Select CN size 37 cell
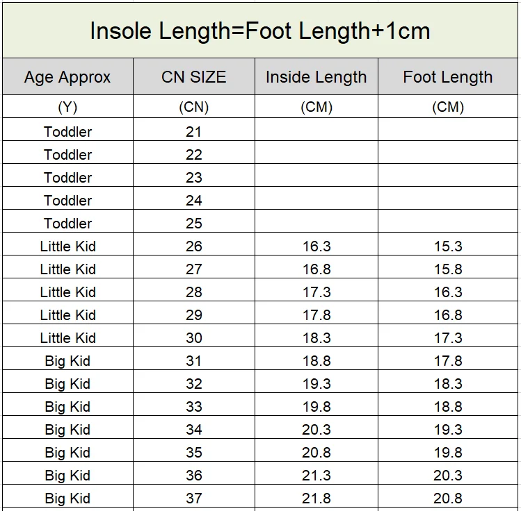 [194, 499]
